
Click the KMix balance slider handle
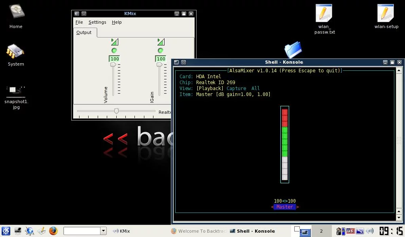point(117,111)
